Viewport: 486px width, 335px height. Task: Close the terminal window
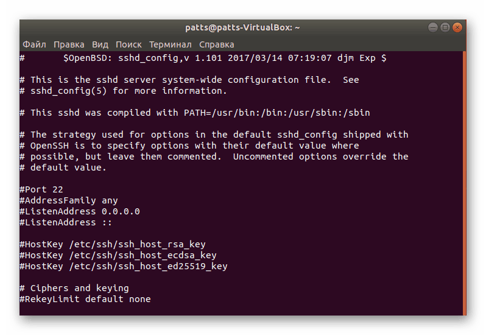[x=457, y=27]
